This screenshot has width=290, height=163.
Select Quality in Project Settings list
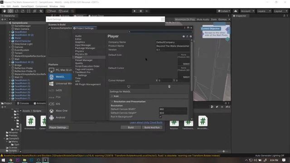tap(79, 63)
